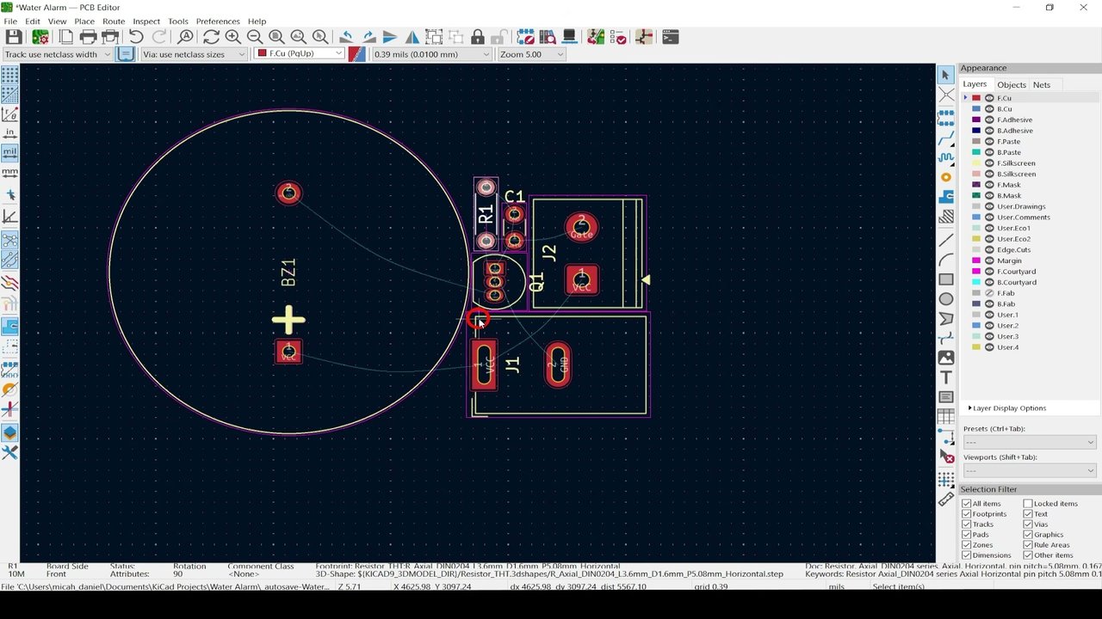Hide the Edge.Cuts layer
Screen dimensions: 1102x619
989,249
